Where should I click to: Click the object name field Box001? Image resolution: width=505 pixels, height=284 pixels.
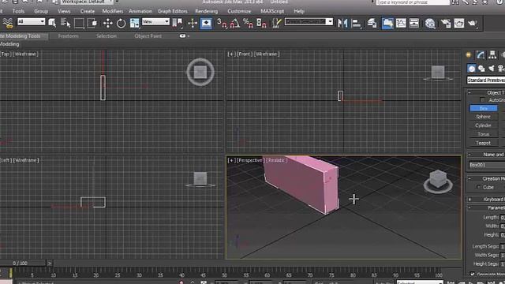(487, 165)
